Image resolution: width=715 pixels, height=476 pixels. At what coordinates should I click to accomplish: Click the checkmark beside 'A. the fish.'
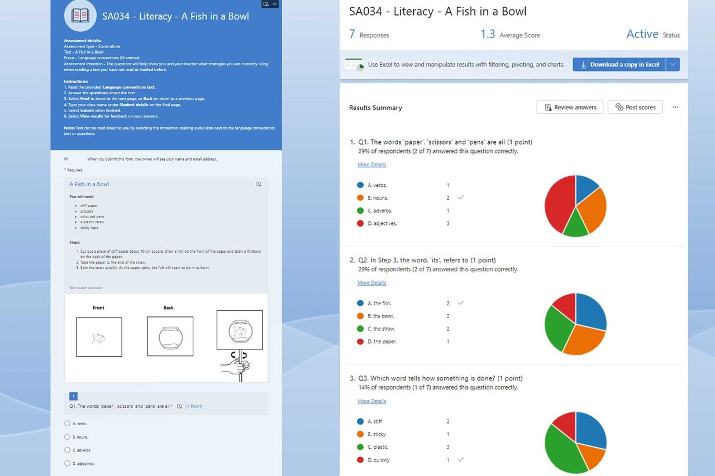pyautogui.click(x=461, y=303)
